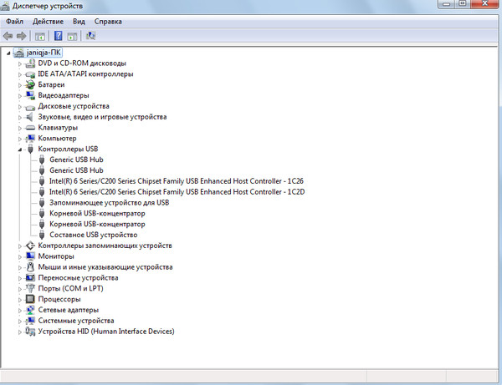Click the Show/Hide console tree icon

click(39, 36)
